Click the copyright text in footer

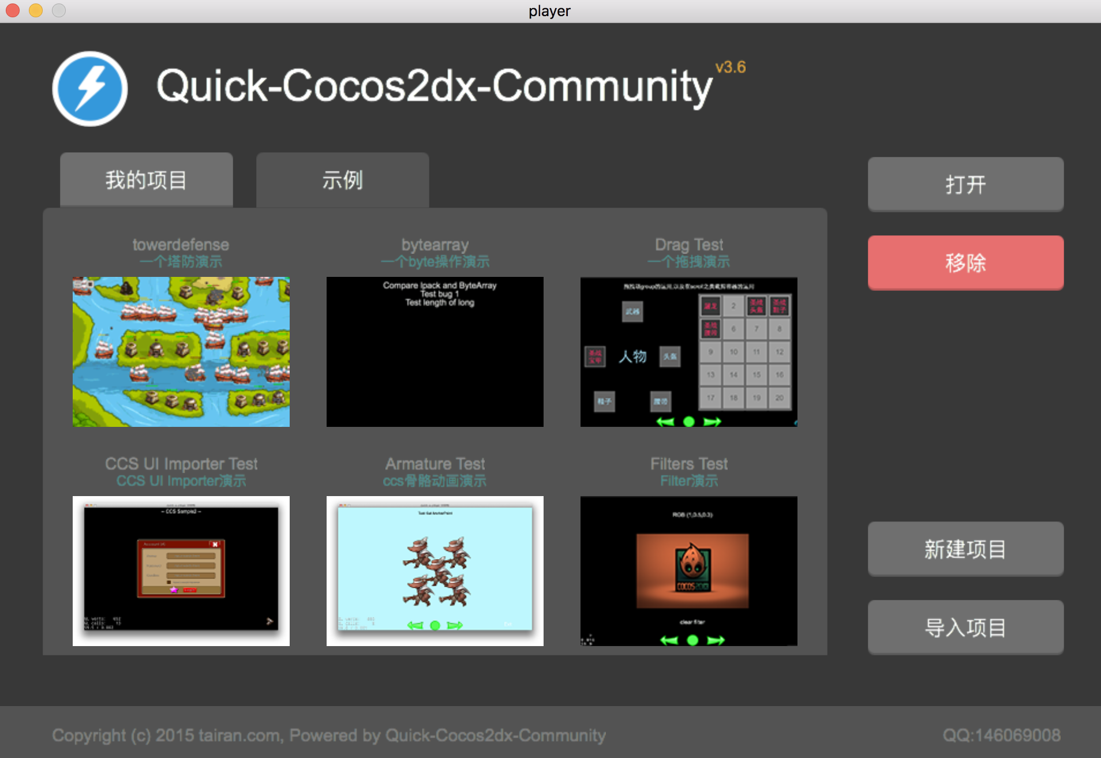(329, 735)
